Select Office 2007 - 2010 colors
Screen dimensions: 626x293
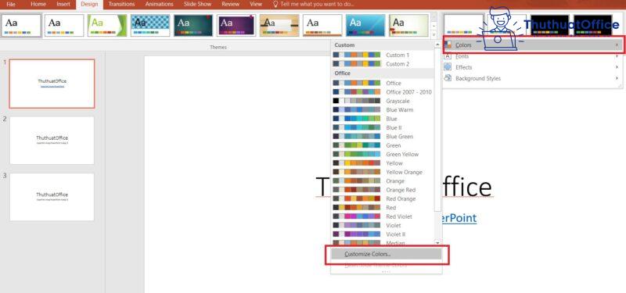(x=383, y=92)
